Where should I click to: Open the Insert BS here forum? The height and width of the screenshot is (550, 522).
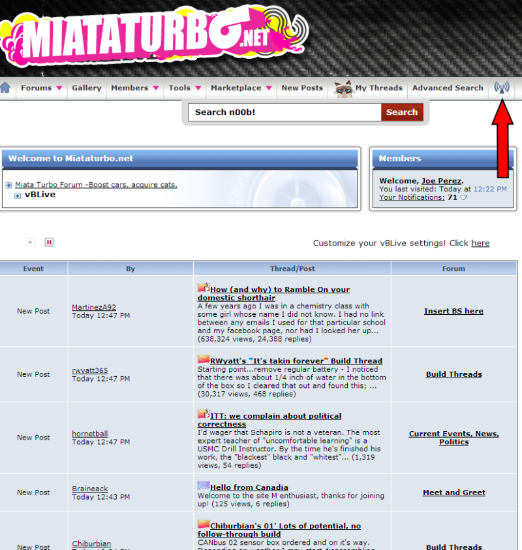pos(453,311)
